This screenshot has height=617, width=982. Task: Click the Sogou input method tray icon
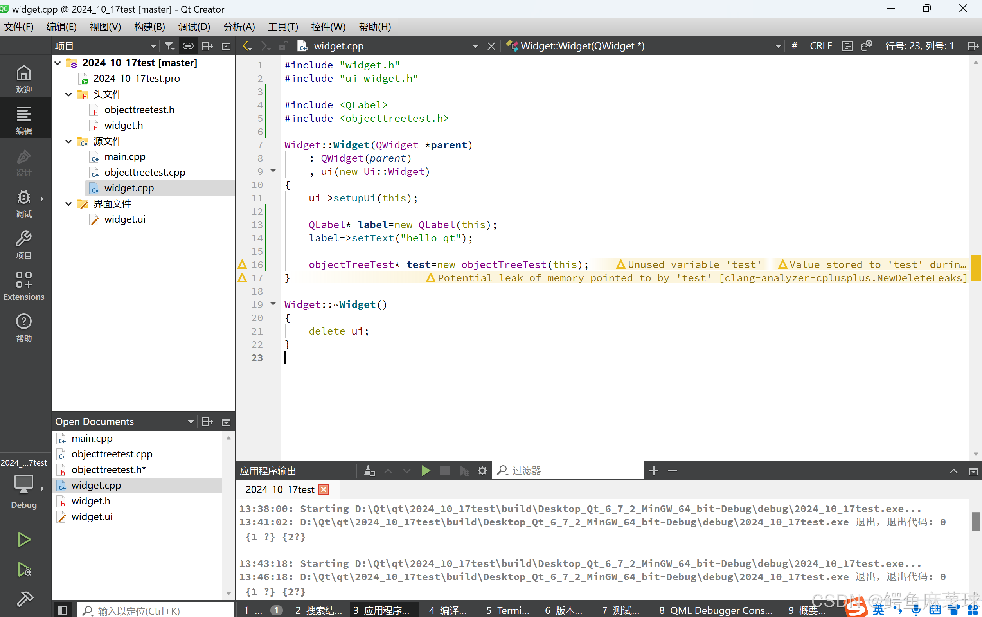[x=856, y=608]
